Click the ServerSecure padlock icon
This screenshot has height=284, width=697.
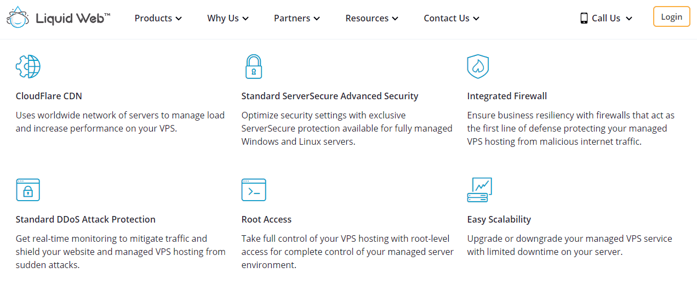coord(253,67)
